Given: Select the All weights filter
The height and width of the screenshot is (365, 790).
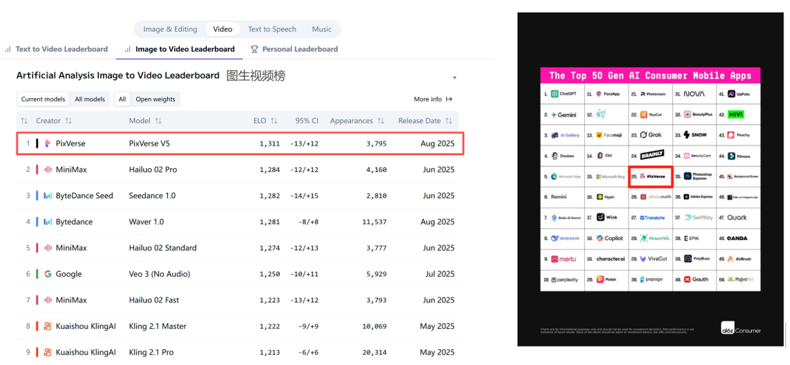Looking at the screenshot, I should 122,99.
